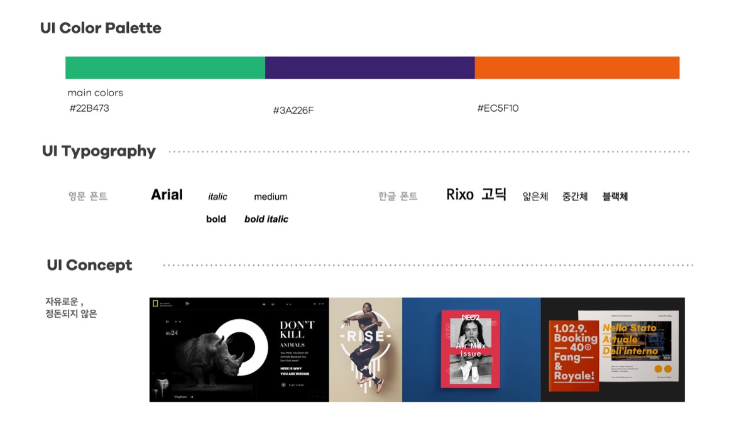Select the purple #3A226F color swatch
Image resolution: width=754 pixels, height=424 pixels.
click(371, 67)
